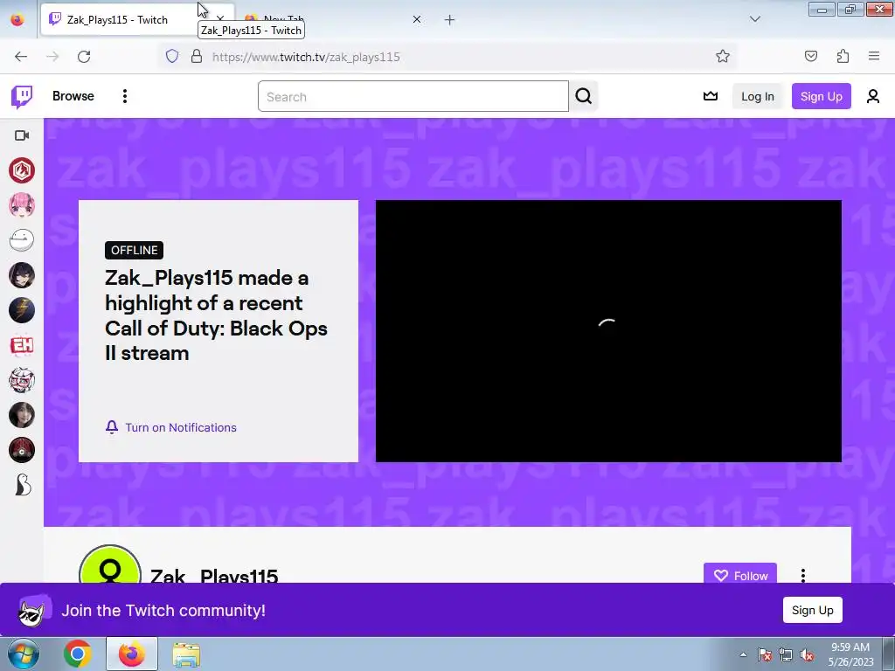Open the channel options three-dot menu by Follow

[x=803, y=575]
